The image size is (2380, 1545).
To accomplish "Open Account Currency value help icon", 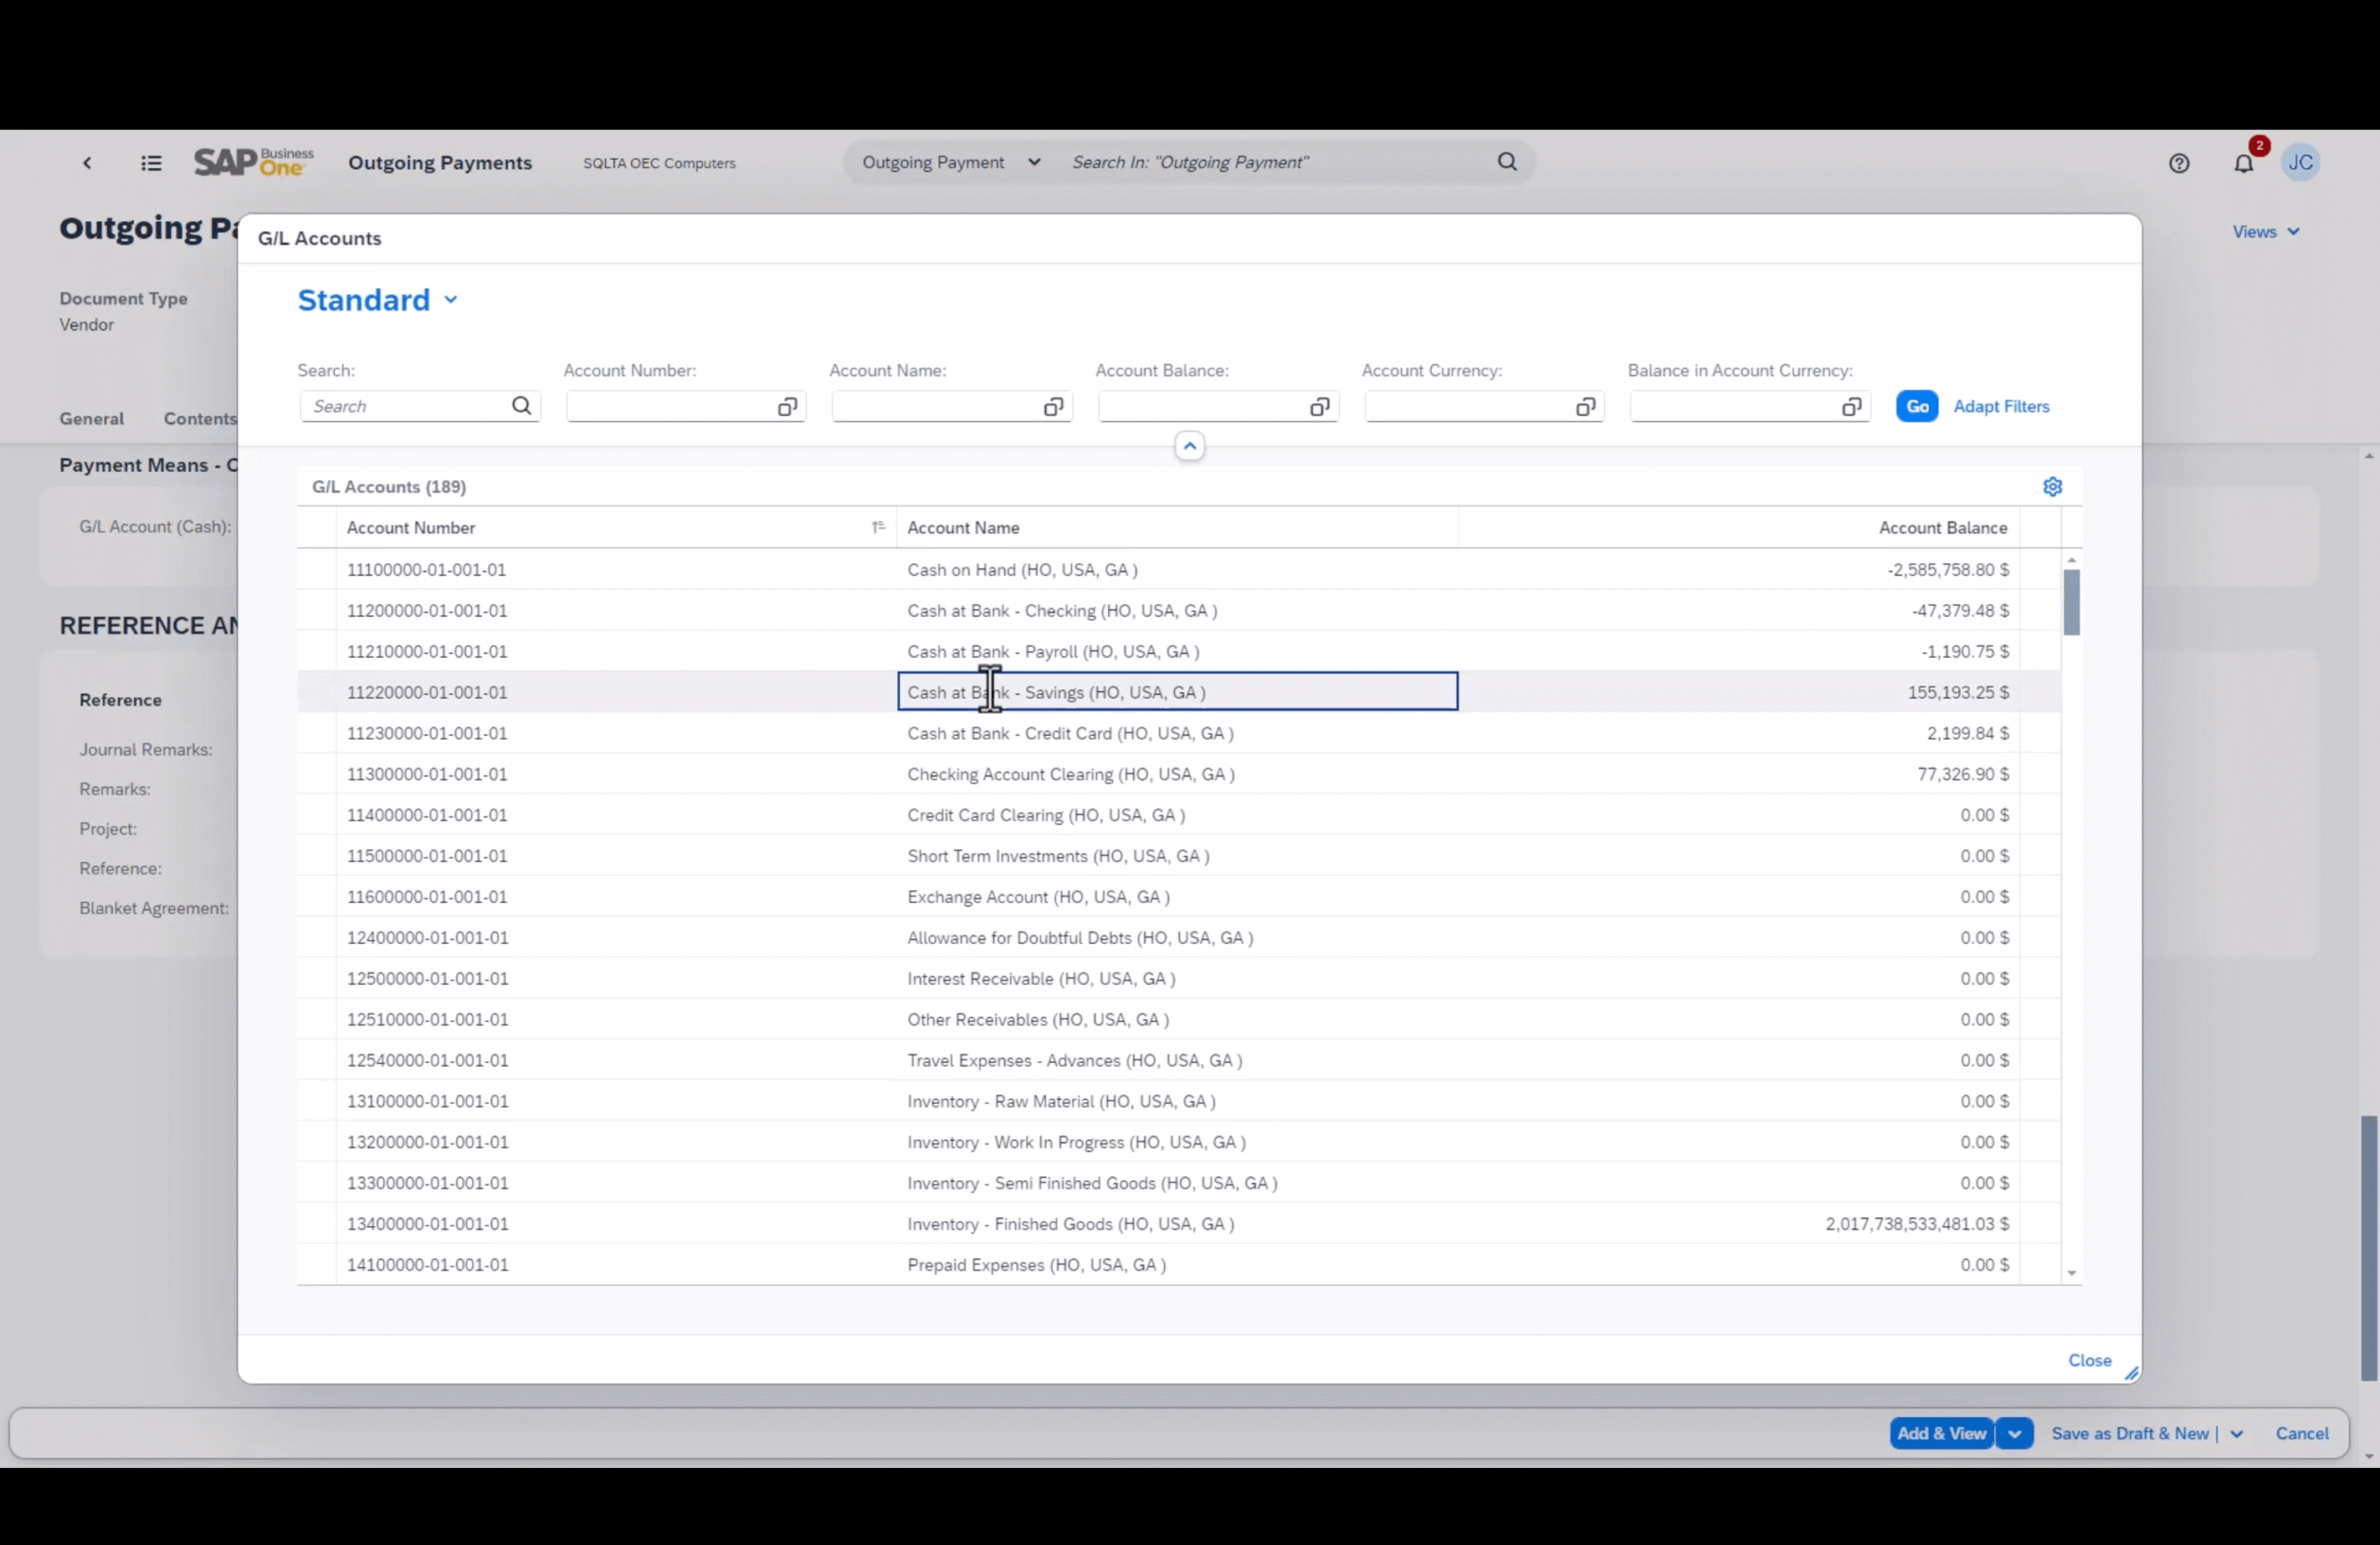I will point(1585,407).
